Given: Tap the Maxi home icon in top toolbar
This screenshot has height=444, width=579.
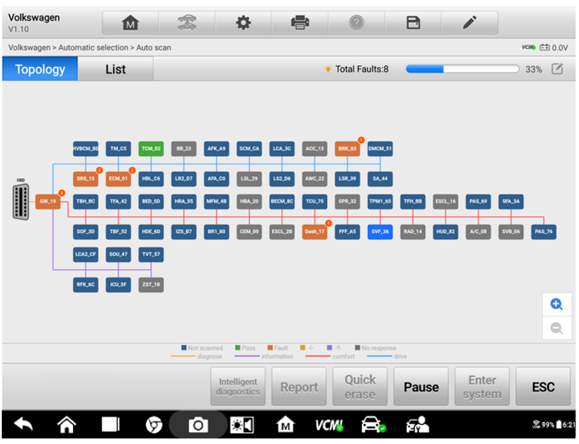Looking at the screenshot, I should click(x=130, y=23).
